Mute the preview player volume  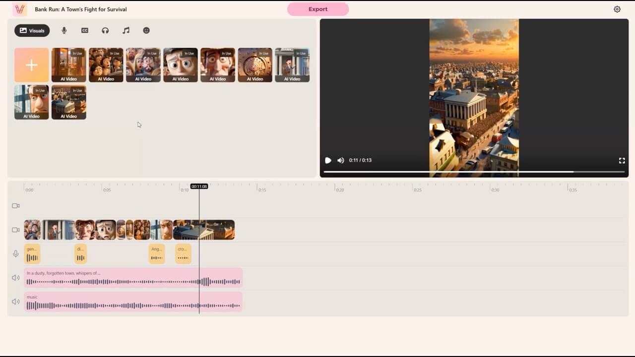(341, 160)
